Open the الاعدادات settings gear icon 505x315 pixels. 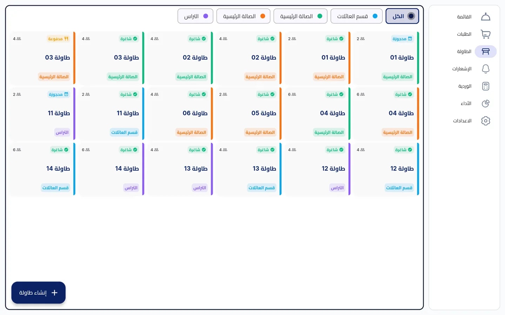pos(485,121)
